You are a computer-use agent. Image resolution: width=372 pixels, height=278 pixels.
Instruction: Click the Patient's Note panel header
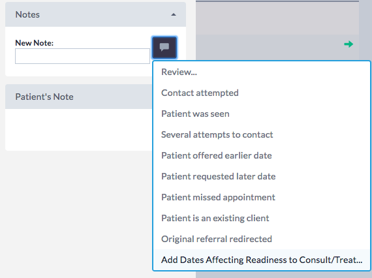[x=79, y=97]
